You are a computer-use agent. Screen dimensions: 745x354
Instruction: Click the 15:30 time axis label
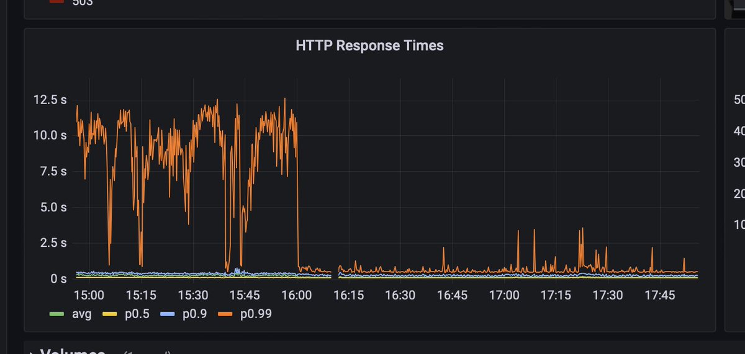click(x=193, y=296)
